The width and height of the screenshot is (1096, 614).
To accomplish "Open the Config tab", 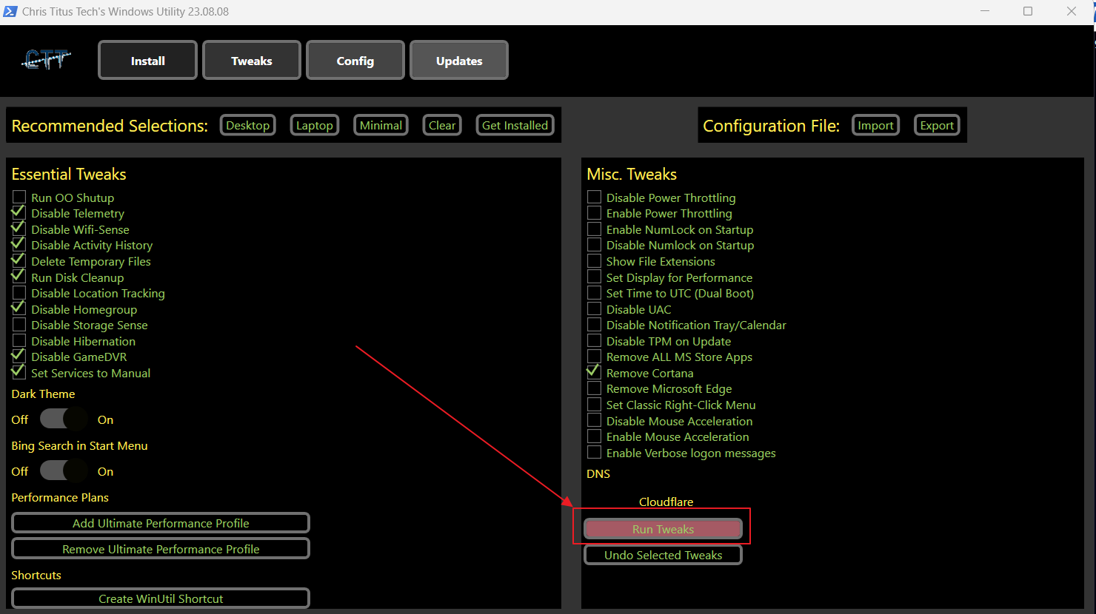I will [355, 61].
